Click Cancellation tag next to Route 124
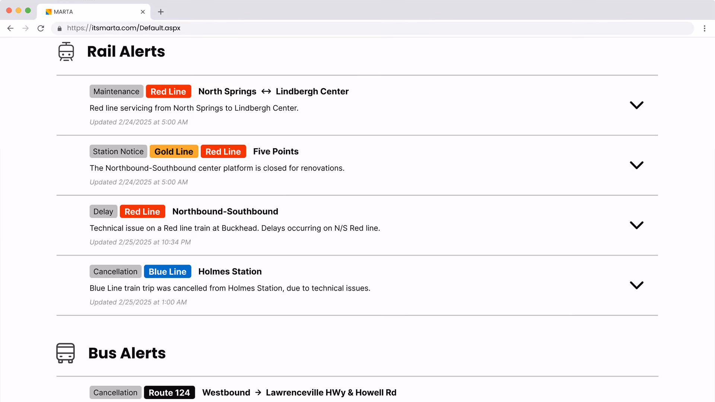Viewport: 715px width, 402px height. pos(115,392)
